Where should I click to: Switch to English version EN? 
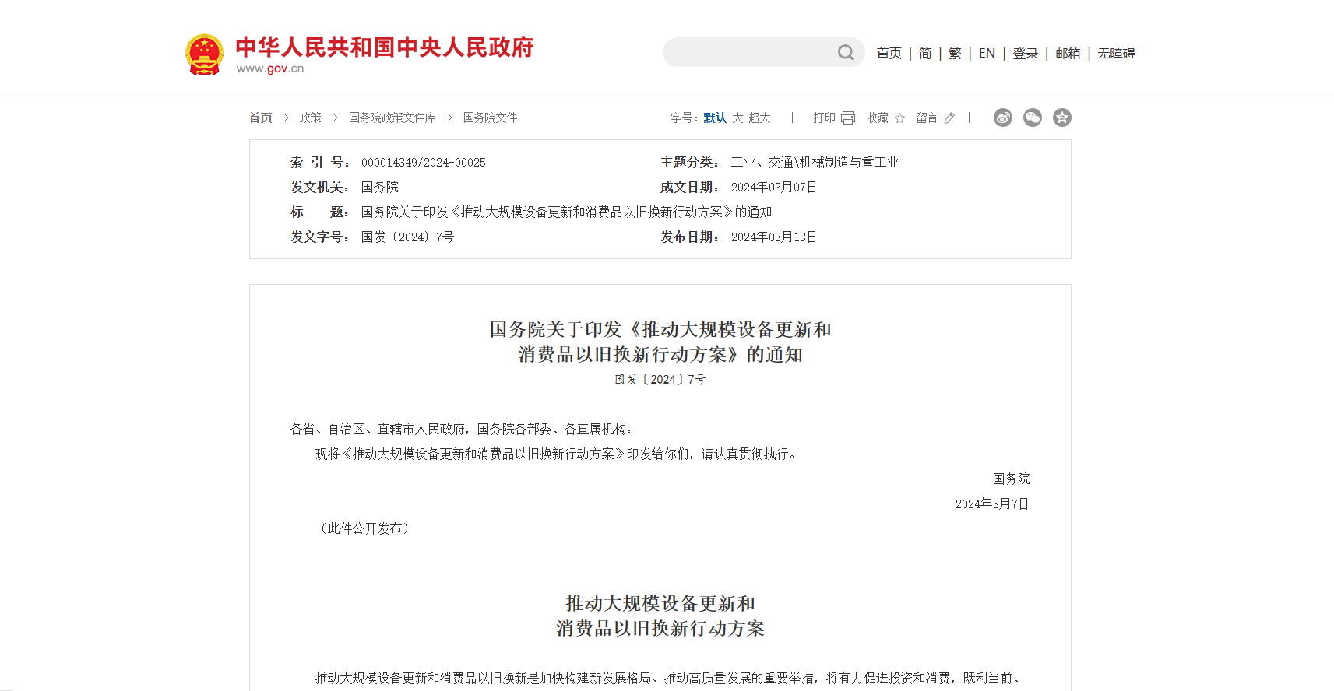pyautogui.click(x=987, y=53)
